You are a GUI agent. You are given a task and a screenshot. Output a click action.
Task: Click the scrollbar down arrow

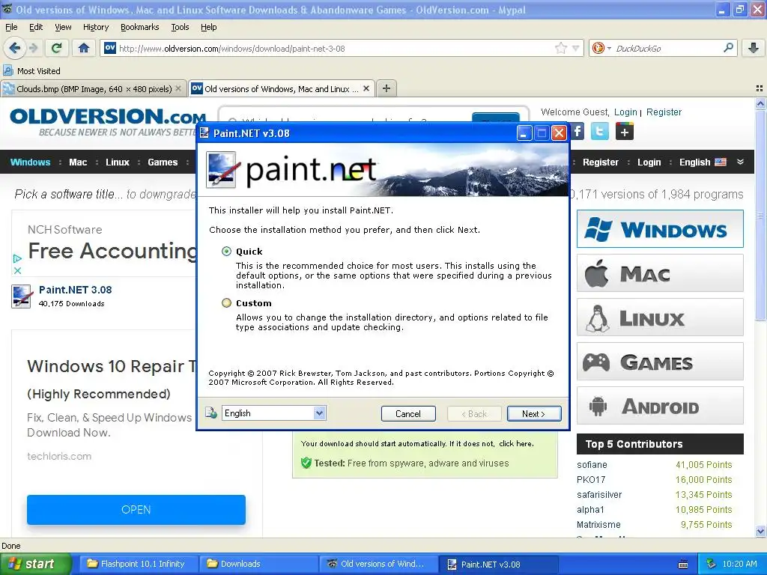point(760,531)
